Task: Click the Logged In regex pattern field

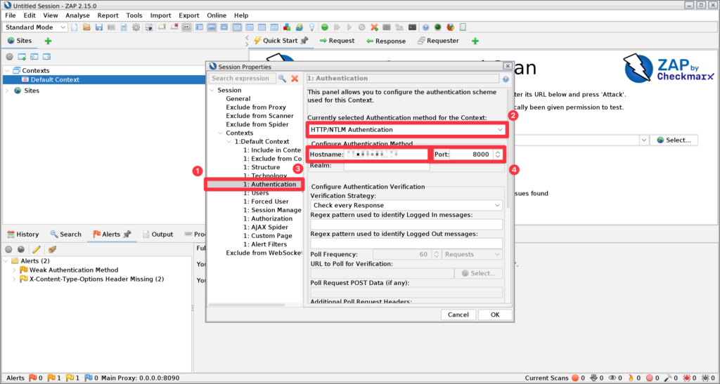Action: (x=406, y=225)
